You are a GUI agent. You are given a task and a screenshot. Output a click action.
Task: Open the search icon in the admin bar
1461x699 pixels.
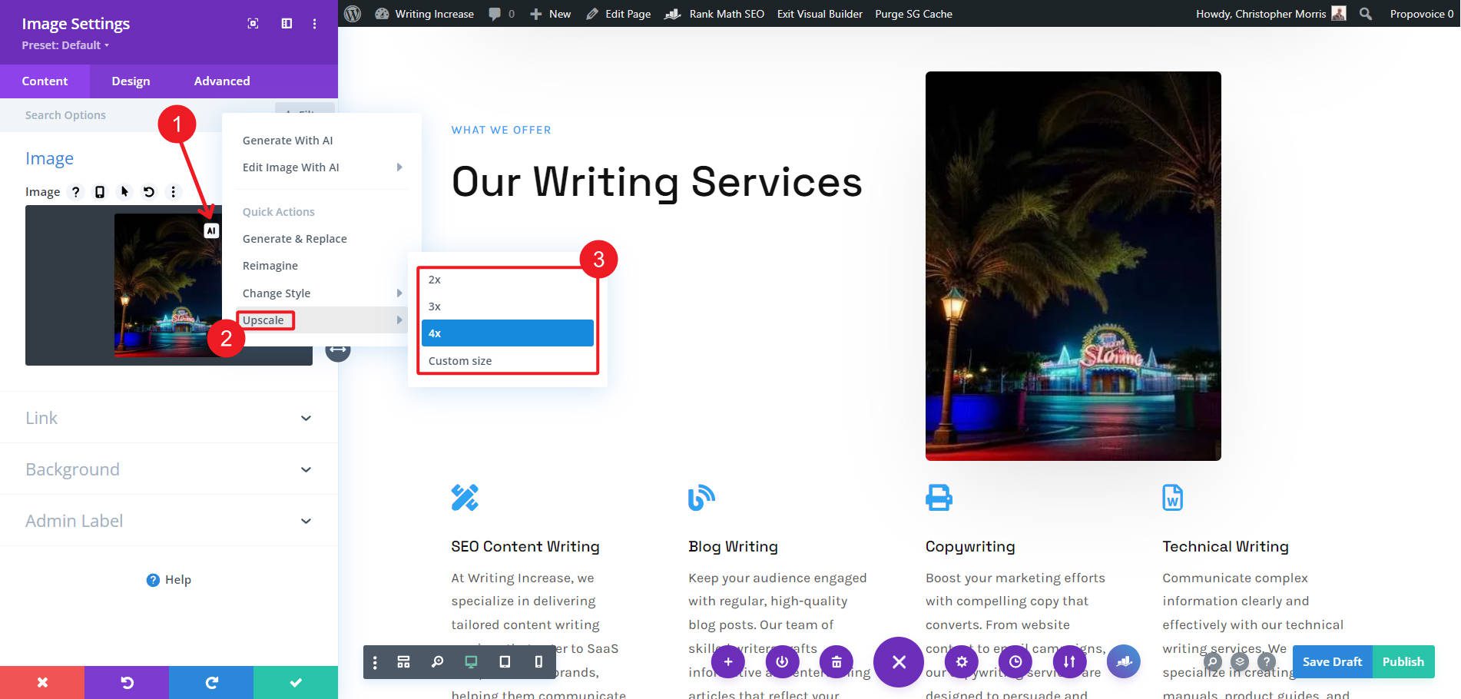pyautogui.click(x=1365, y=13)
